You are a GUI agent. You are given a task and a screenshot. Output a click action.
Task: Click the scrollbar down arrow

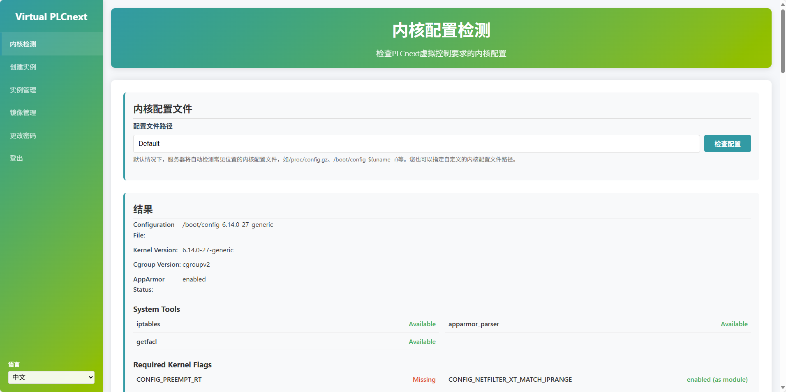coord(783,387)
